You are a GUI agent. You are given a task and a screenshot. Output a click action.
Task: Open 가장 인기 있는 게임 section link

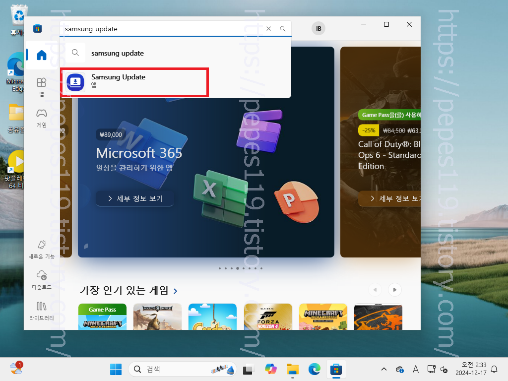coord(128,290)
